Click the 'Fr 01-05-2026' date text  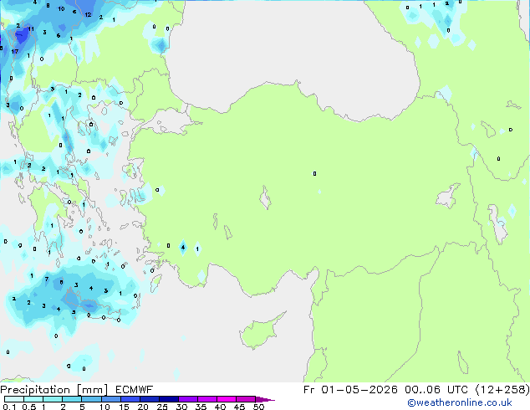pyautogui.click(x=350, y=390)
